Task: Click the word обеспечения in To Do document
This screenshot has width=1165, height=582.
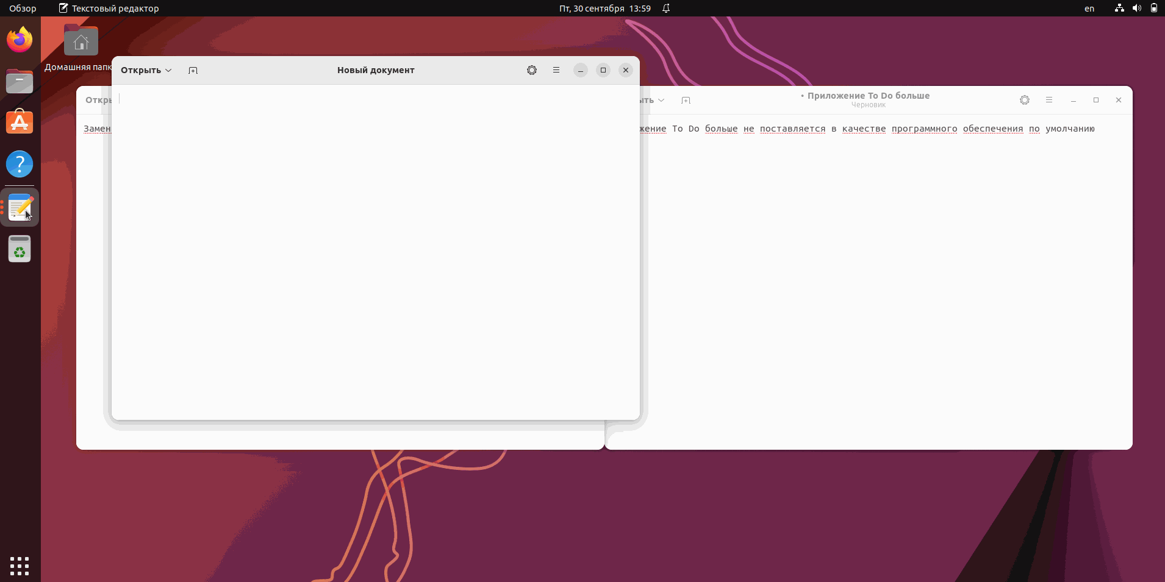Action: pos(993,129)
